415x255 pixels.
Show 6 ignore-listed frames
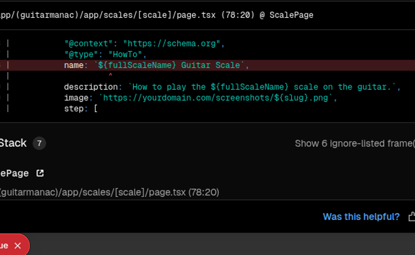point(355,143)
